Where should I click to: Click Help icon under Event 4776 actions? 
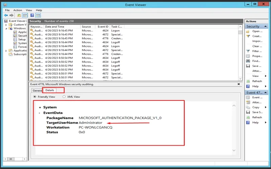click(248, 122)
